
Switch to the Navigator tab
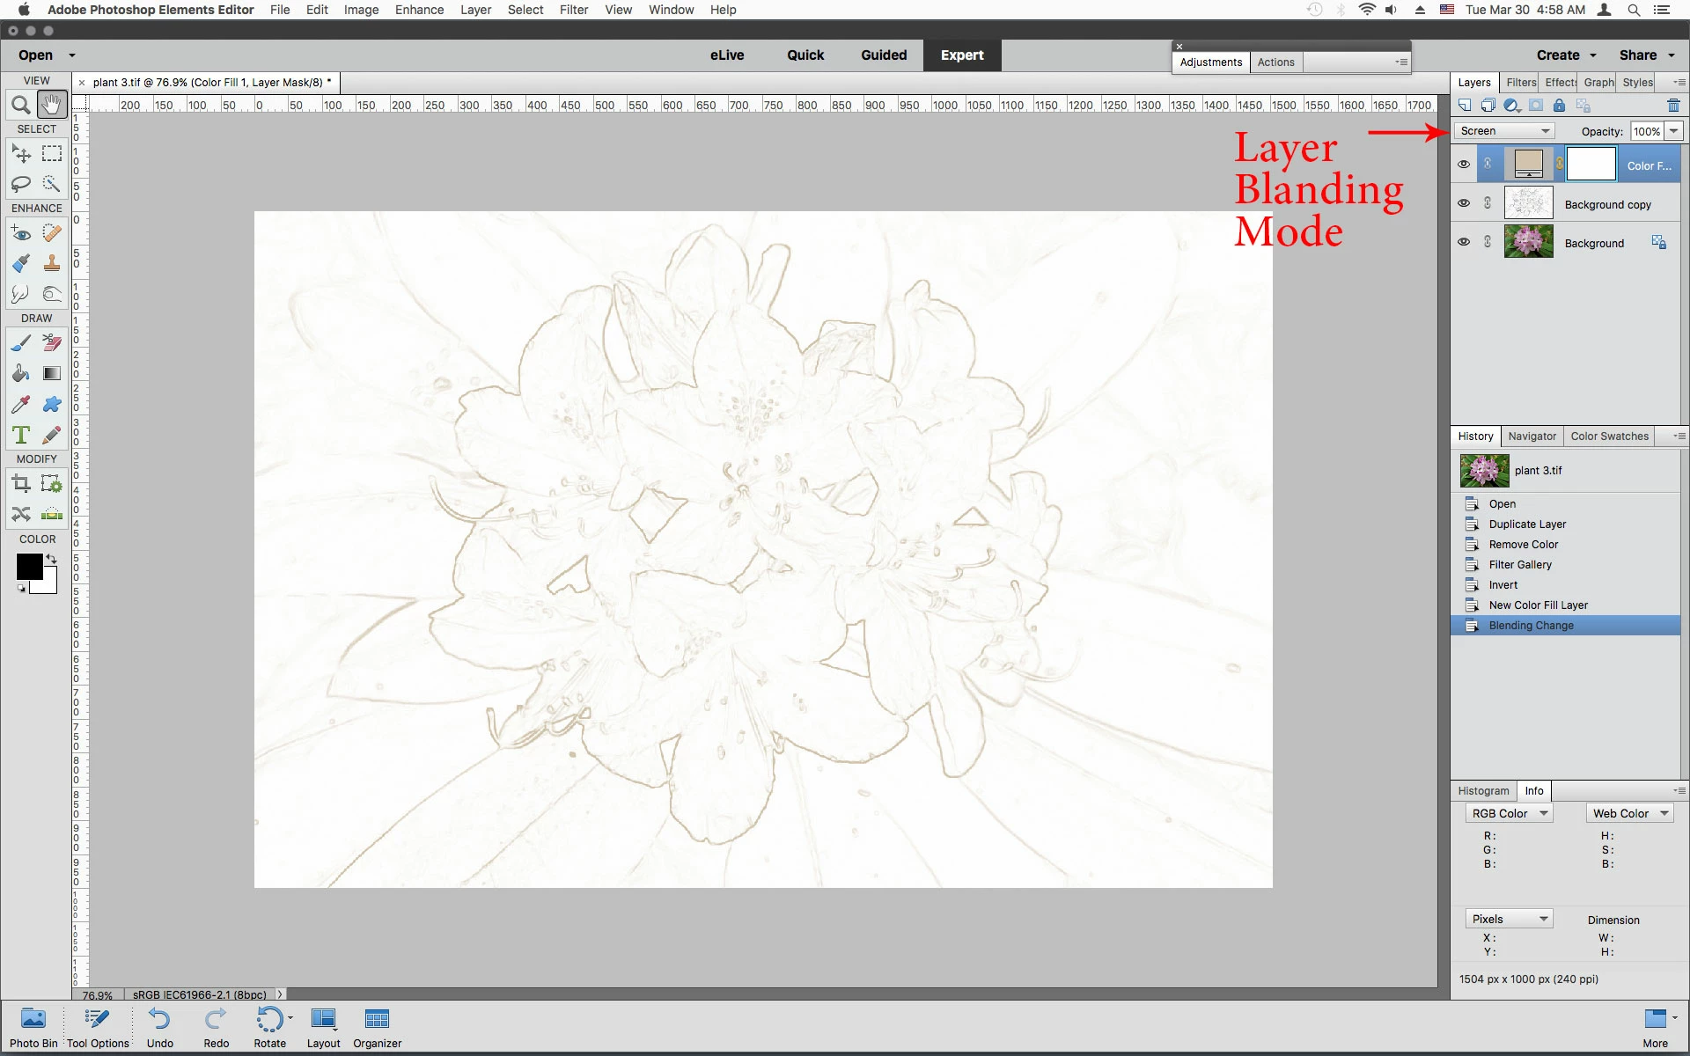[1532, 436]
